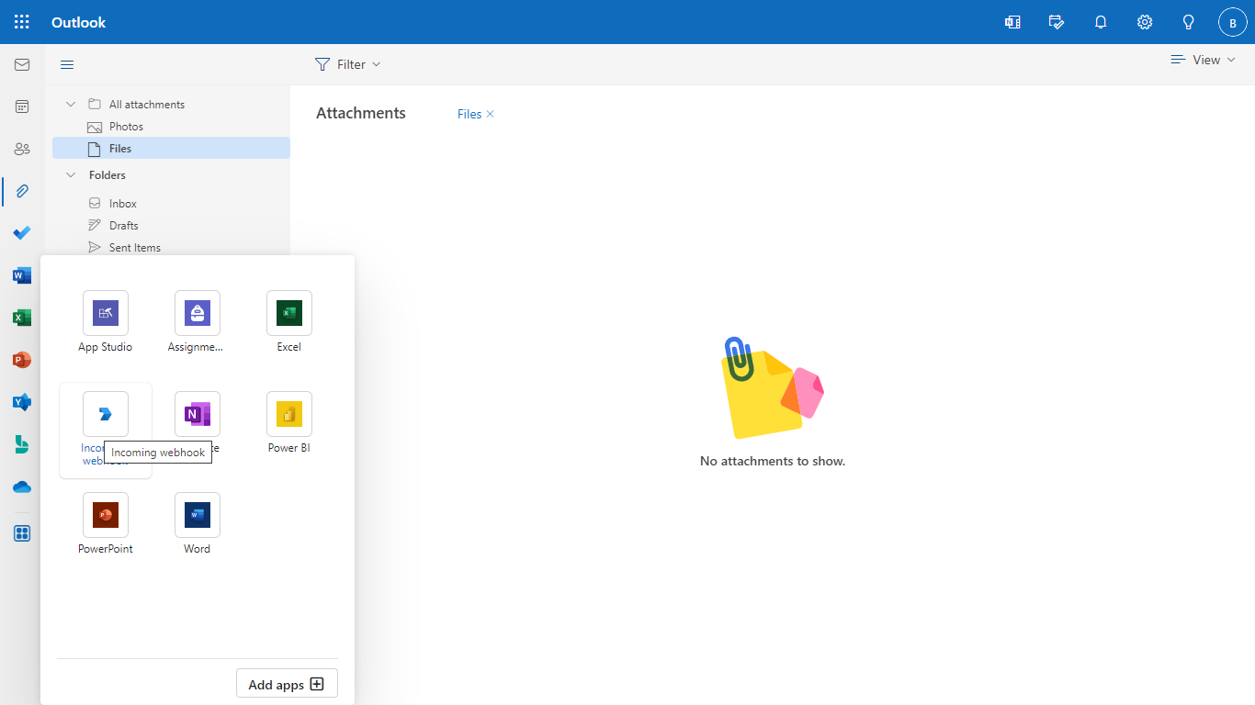Click the Add apps button
The height and width of the screenshot is (705, 1255).
click(x=287, y=684)
